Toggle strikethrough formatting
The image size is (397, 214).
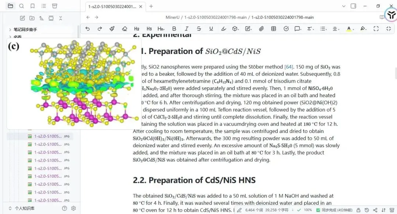199,29
